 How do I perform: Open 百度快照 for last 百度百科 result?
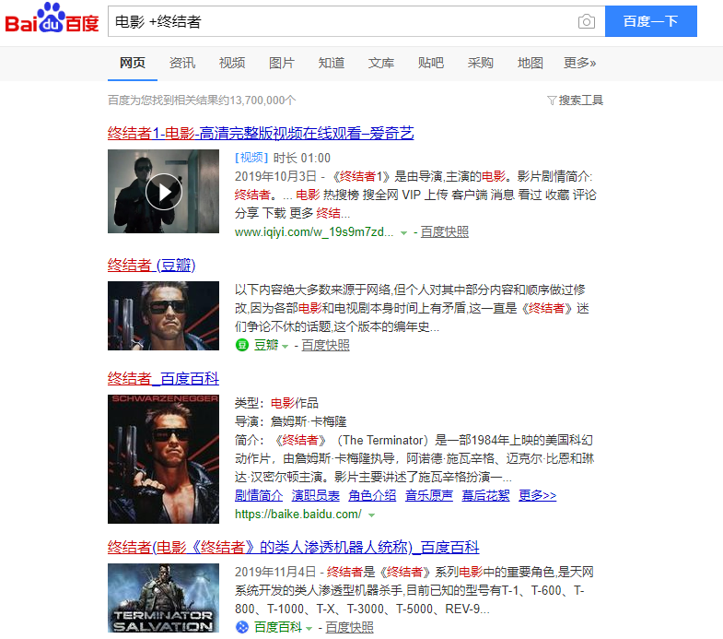tap(349, 627)
